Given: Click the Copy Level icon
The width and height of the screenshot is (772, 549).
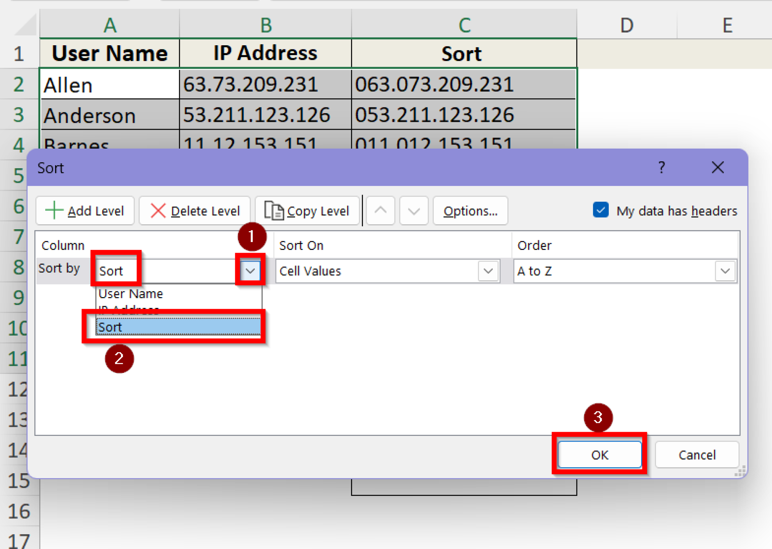Looking at the screenshot, I should pos(274,210).
